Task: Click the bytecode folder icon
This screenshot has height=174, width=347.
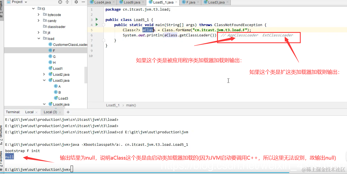Action: 45,15
